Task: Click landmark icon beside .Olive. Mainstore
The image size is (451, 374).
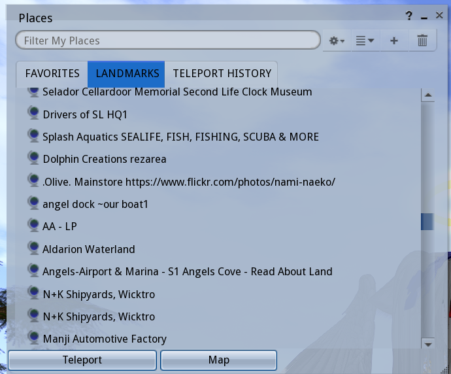Action: (33, 180)
